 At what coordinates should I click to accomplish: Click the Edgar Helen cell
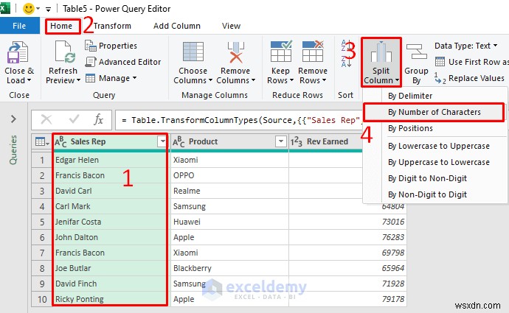[x=110, y=160]
